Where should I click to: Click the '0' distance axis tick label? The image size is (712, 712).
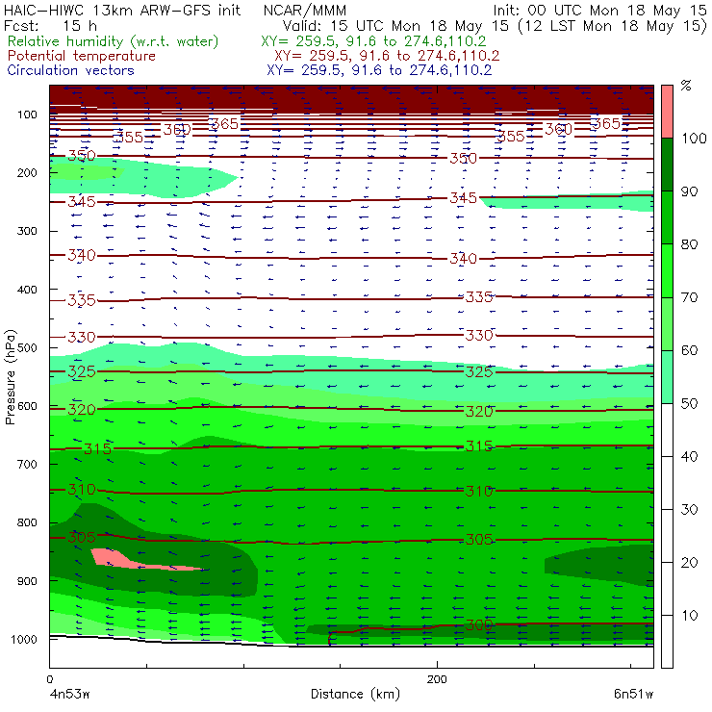(50, 679)
